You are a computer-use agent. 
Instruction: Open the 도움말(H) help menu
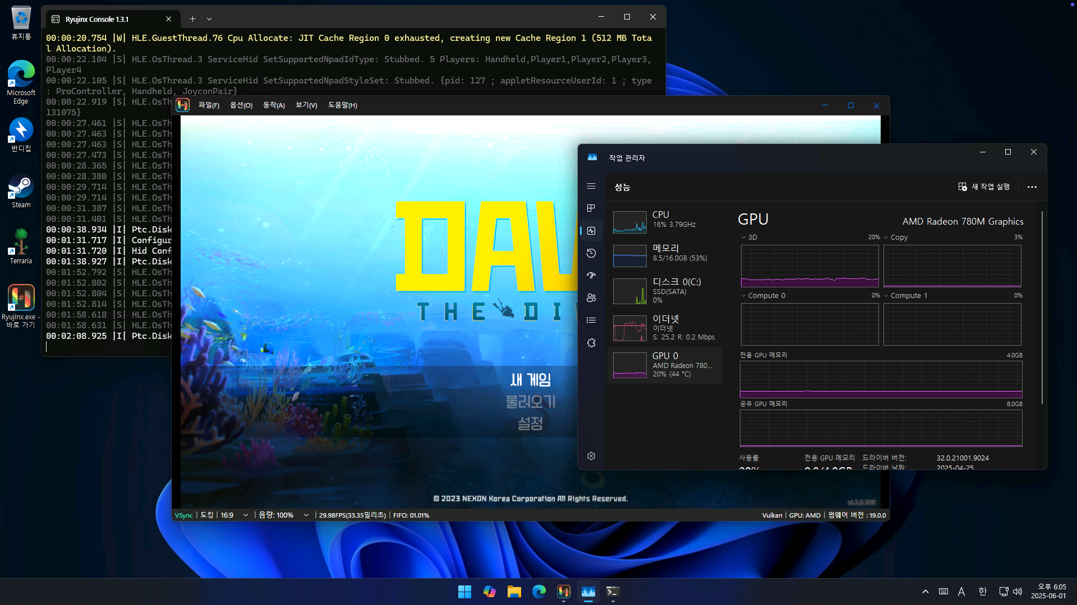(342, 105)
